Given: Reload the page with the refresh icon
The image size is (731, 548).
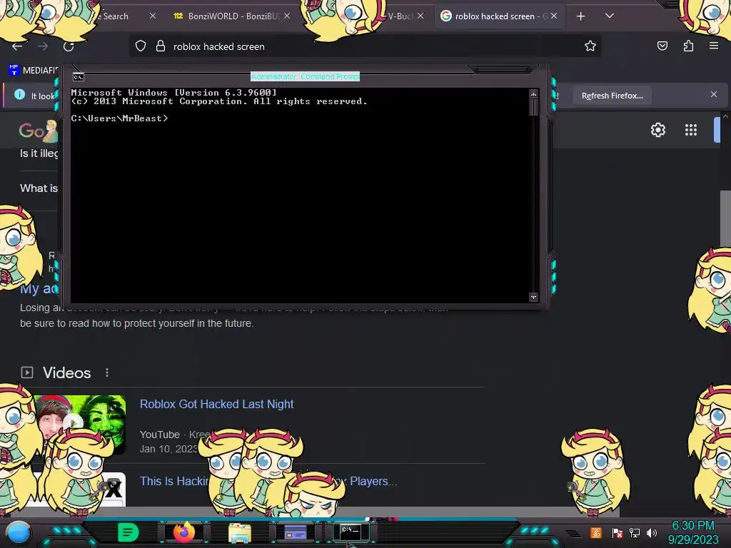Looking at the screenshot, I should coord(69,46).
